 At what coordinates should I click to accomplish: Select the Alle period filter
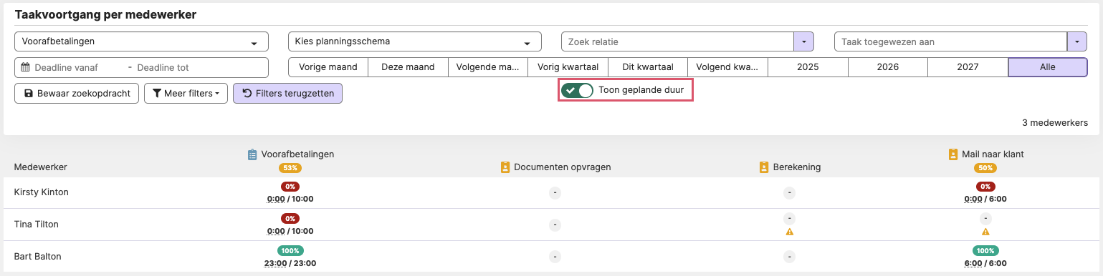click(1048, 67)
